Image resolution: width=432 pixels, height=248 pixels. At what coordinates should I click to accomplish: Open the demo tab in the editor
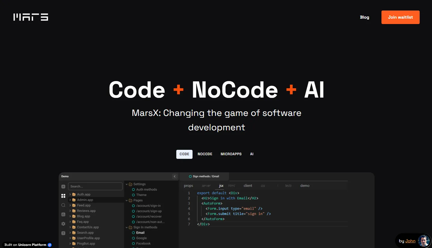coord(305,186)
